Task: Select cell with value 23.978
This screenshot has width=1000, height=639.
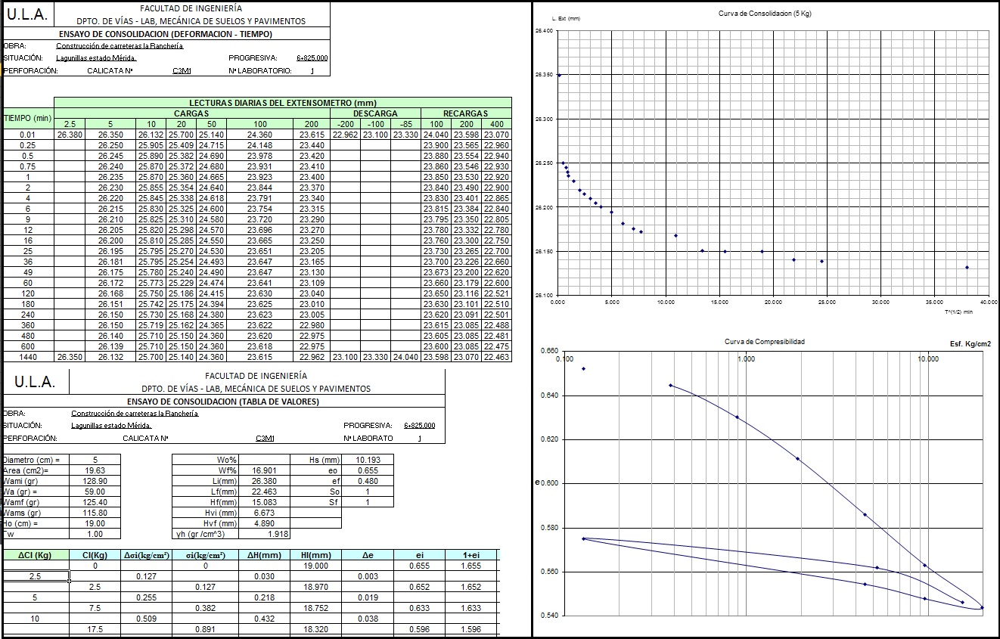Action: pyautogui.click(x=260, y=156)
